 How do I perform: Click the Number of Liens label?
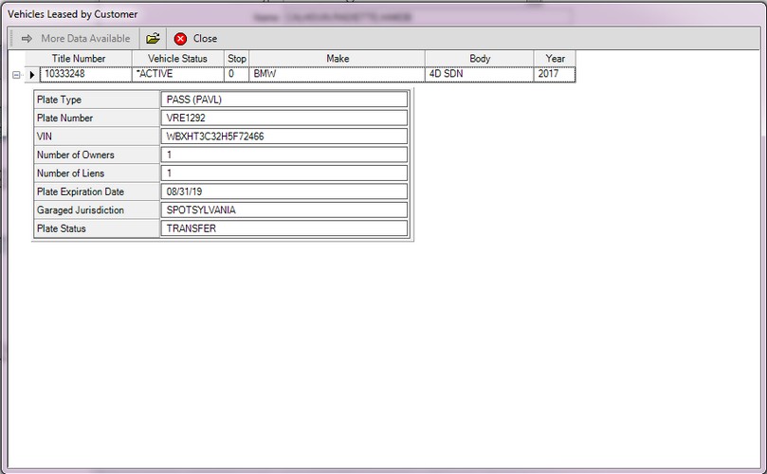[x=70, y=173]
